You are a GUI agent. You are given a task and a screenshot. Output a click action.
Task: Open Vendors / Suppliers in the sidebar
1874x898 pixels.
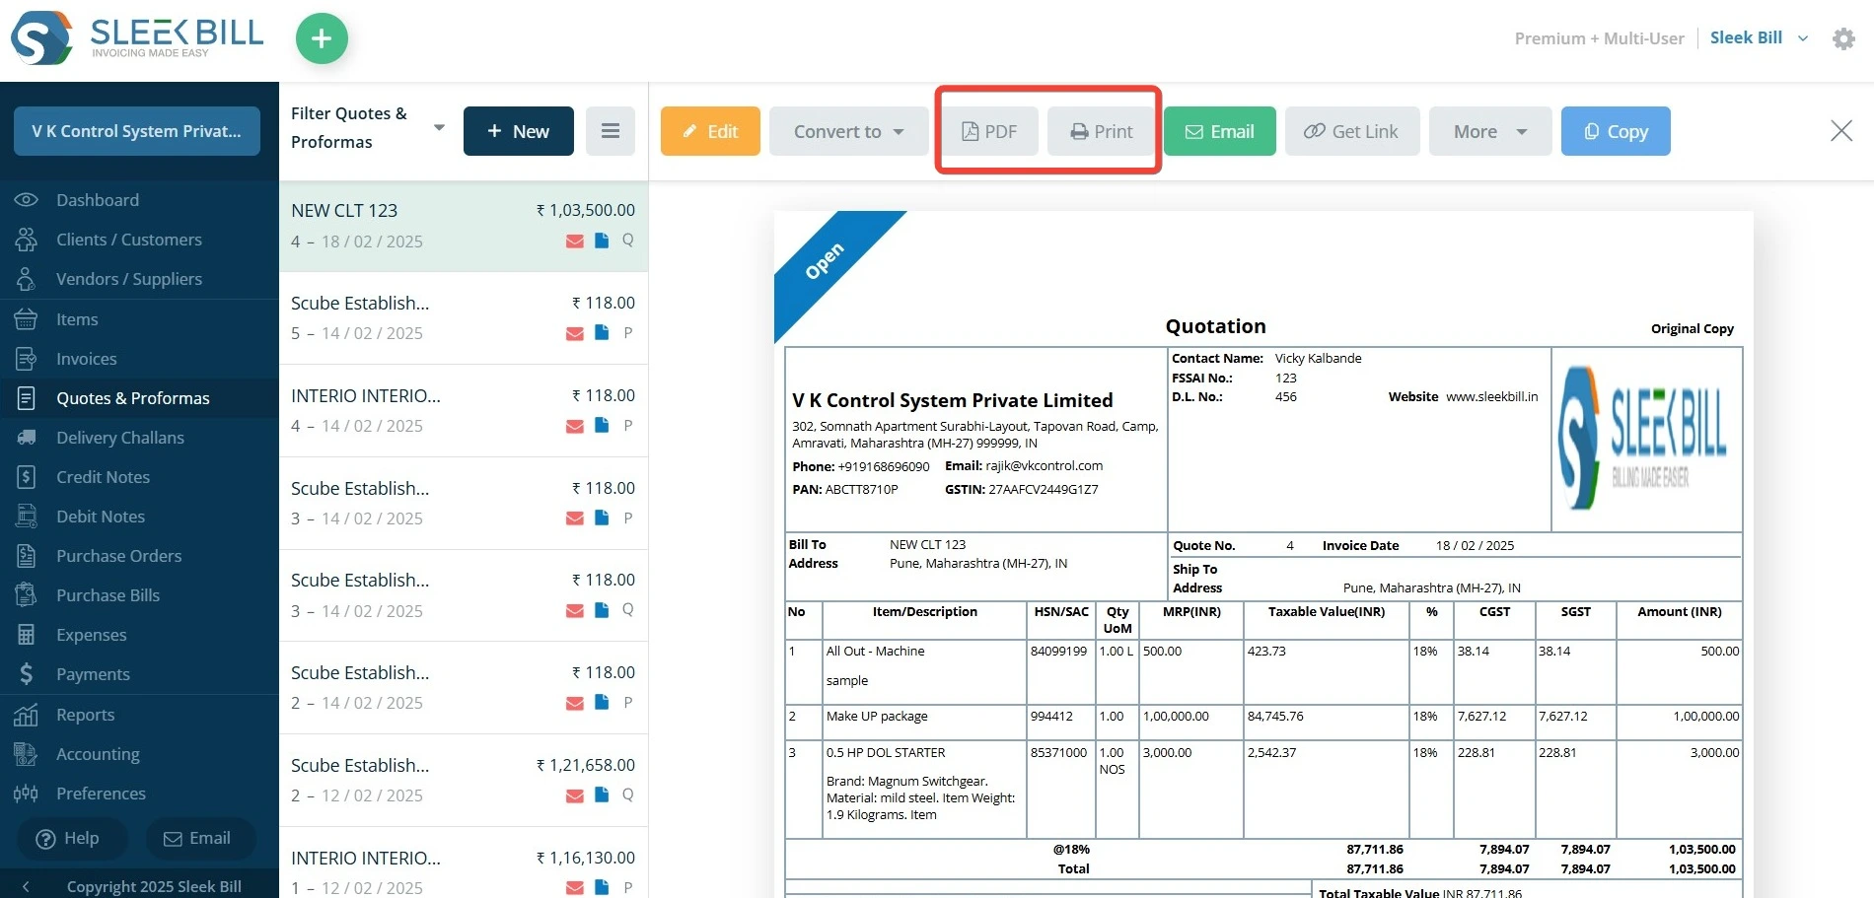pos(129,279)
